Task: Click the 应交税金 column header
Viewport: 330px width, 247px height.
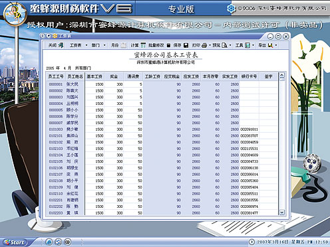Action: [172, 76]
